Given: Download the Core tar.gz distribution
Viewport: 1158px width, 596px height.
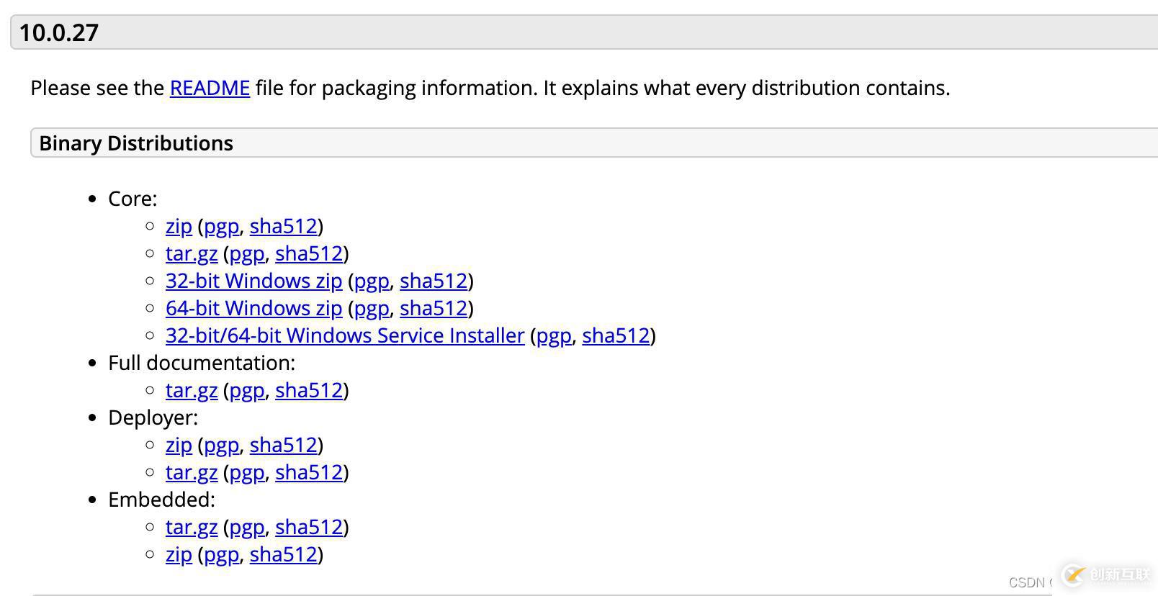Looking at the screenshot, I should pos(192,253).
